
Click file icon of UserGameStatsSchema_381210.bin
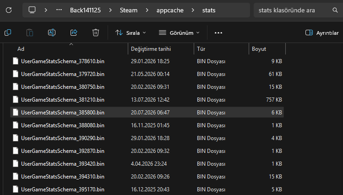click(16, 99)
